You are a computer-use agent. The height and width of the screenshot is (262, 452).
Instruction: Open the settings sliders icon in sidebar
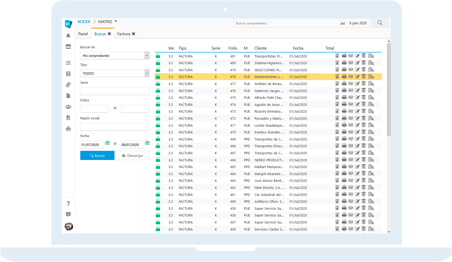click(x=68, y=63)
